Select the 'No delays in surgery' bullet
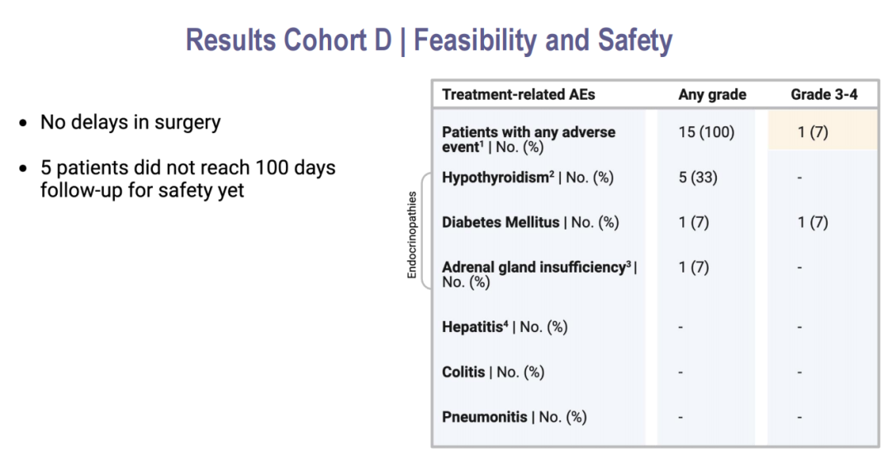 pos(130,122)
